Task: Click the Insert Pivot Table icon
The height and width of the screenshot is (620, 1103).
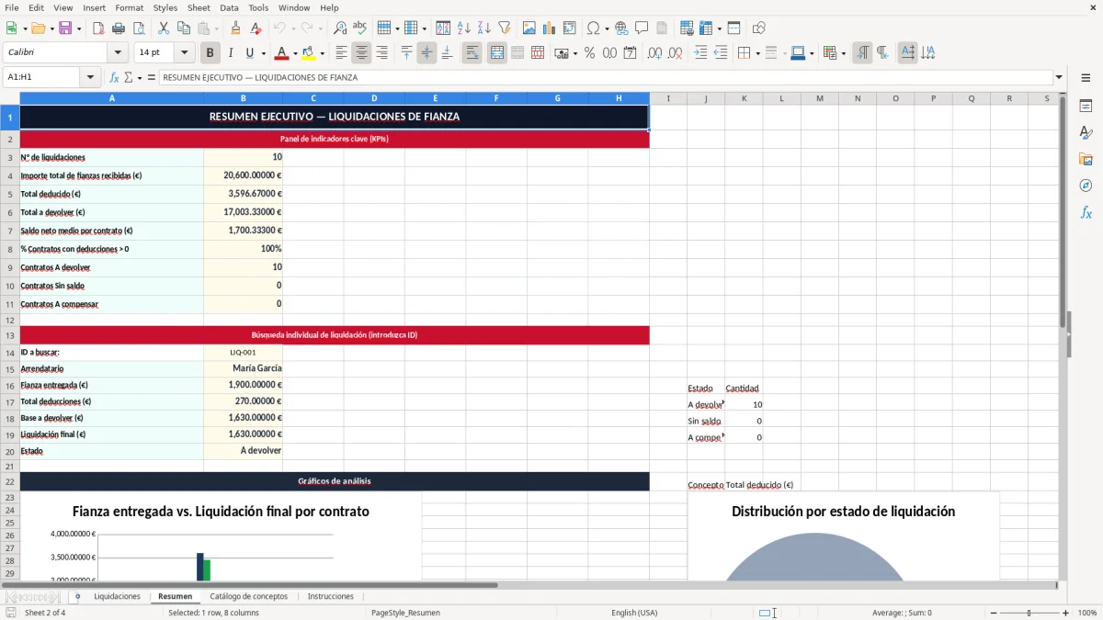Action: tap(570, 28)
